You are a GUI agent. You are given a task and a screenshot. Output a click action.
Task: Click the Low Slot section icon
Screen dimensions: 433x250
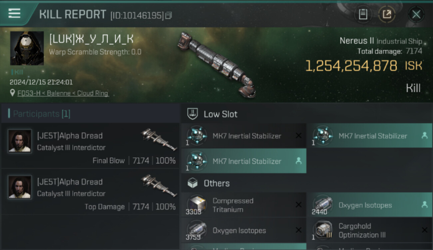click(x=192, y=114)
